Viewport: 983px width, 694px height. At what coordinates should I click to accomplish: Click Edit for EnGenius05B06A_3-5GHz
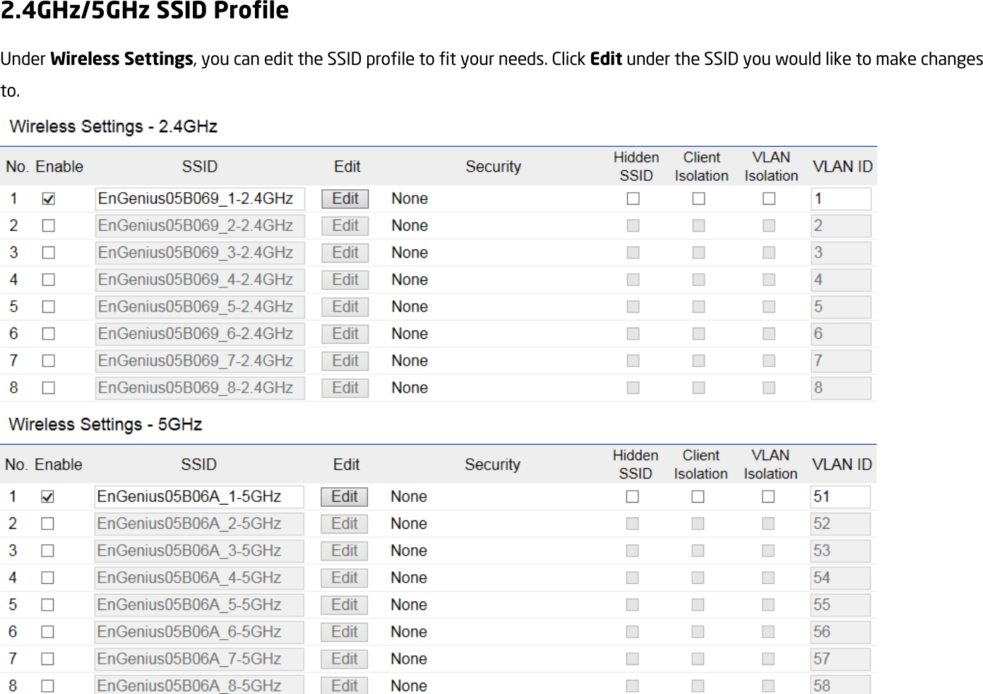(345, 551)
